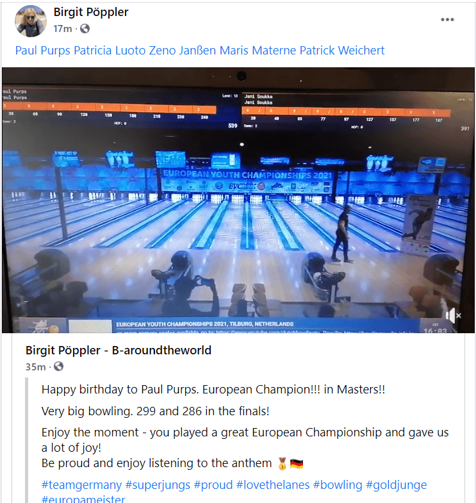Open the Birgit Pöppler - B-aroundtheworld page

point(119,350)
